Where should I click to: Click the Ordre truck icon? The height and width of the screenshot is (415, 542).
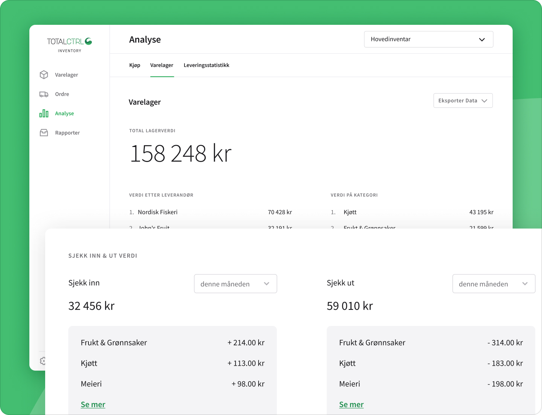[44, 94]
